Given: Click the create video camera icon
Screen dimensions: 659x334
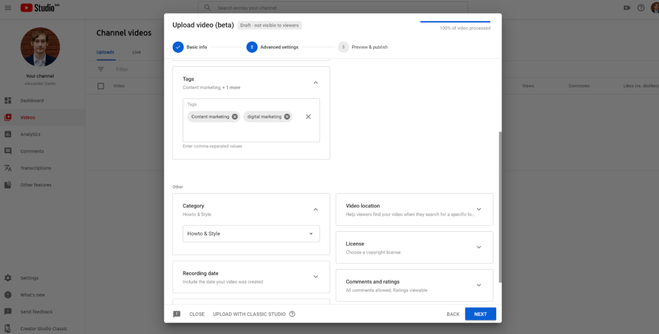Looking at the screenshot, I should [627, 8].
